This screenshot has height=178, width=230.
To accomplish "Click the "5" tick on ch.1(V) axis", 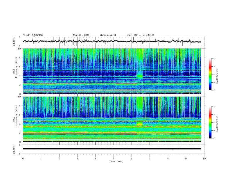I will point(20,37).
